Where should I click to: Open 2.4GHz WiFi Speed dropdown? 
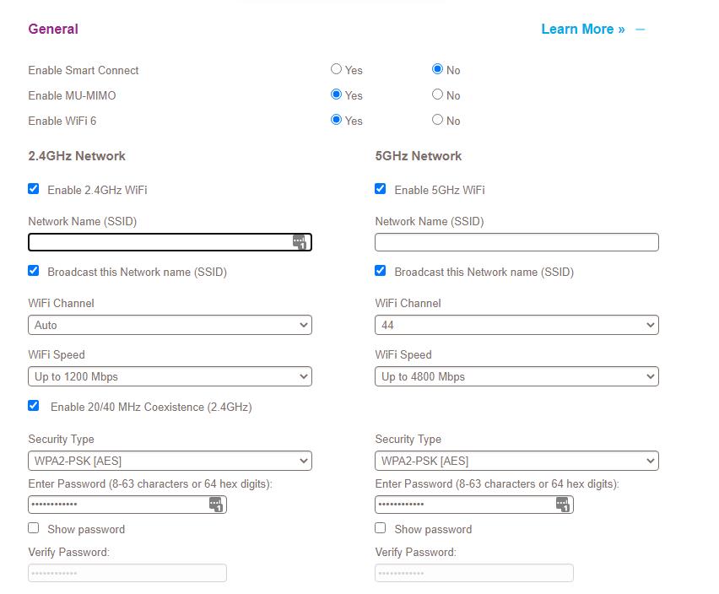pos(170,376)
